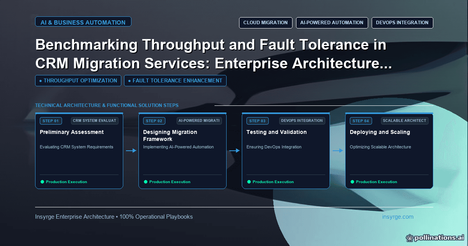Viewport: 468px width, 246px height.
Task: Open the Preliminary Assessment card title
Action: (72, 132)
